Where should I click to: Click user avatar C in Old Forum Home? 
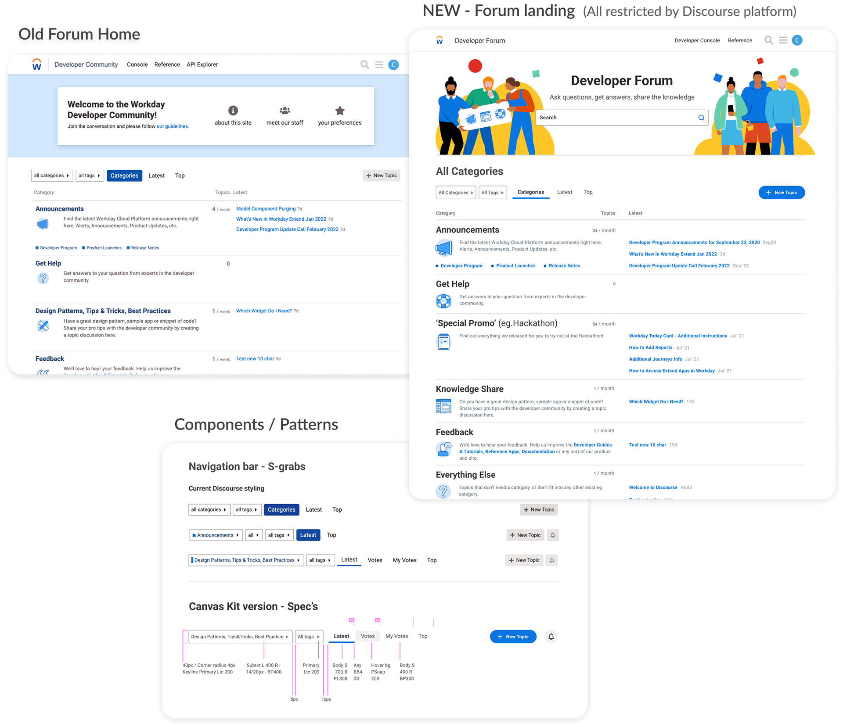point(394,65)
